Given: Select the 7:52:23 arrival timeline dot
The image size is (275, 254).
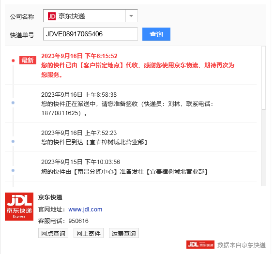Looking at the screenshot, I should (13, 141).
